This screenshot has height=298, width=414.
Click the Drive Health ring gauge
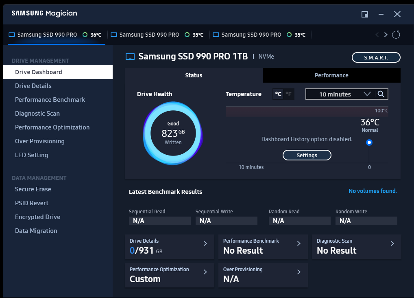point(173,133)
